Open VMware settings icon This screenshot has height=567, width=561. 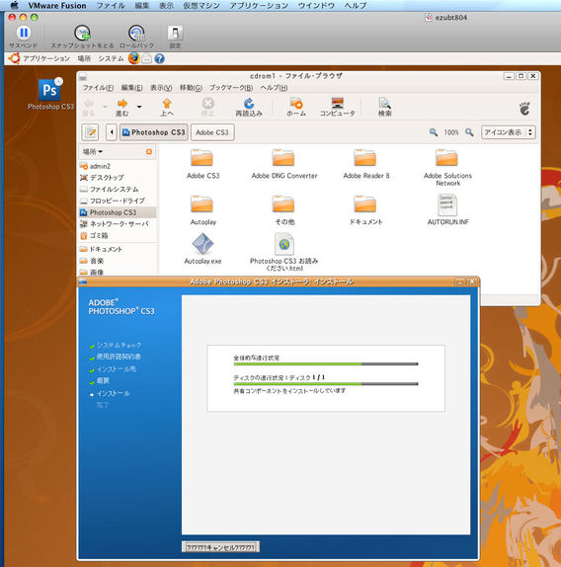click(x=176, y=33)
